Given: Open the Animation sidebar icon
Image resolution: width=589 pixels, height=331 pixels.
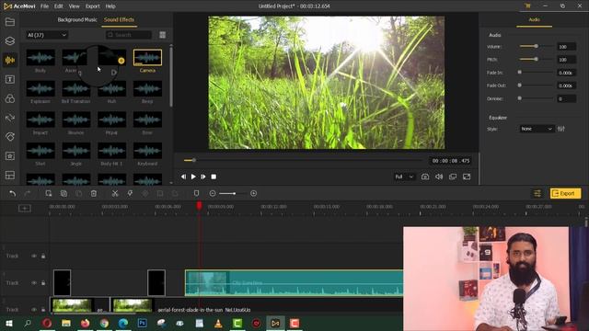Looking at the screenshot, I should [10, 137].
